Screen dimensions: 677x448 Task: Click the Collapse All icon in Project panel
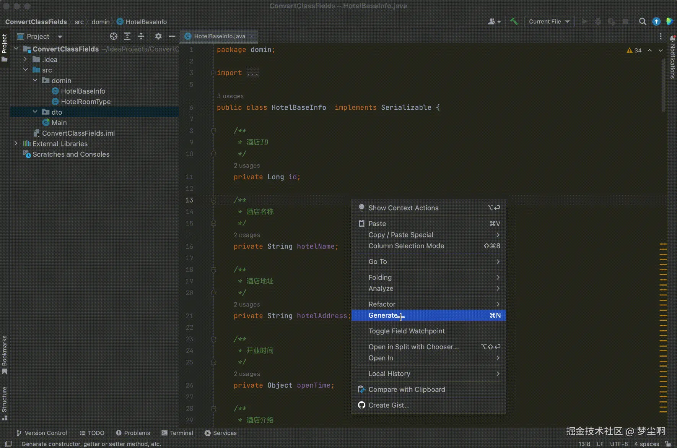141,36
